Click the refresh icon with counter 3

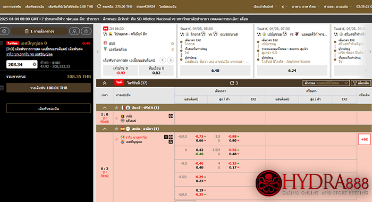(x=232, y=83)
